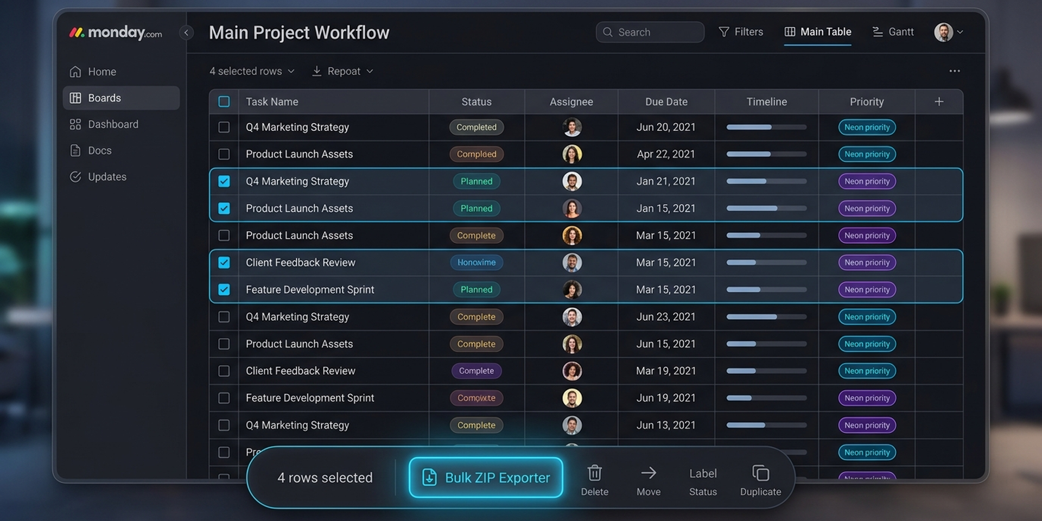The width and height of the screenshot is (1042, 521).
Task: Open the Repoat dropdown
Action: (342, 71)
